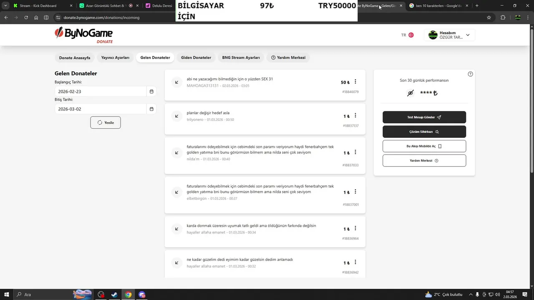
Task: Open Google Chrome from the taskbar
Action: 128,295
